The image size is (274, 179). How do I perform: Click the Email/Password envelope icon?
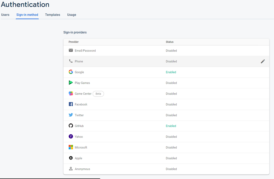click(x=71, y=50)
